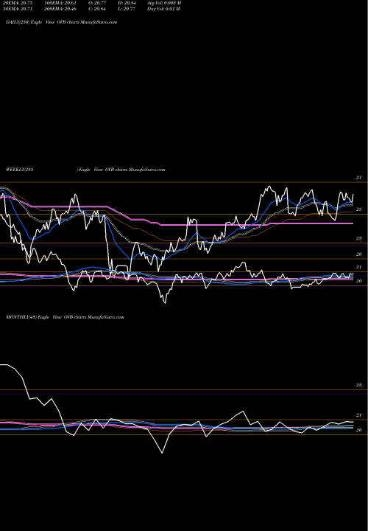Click the 23 price label on weekly chart

point(359,238)
